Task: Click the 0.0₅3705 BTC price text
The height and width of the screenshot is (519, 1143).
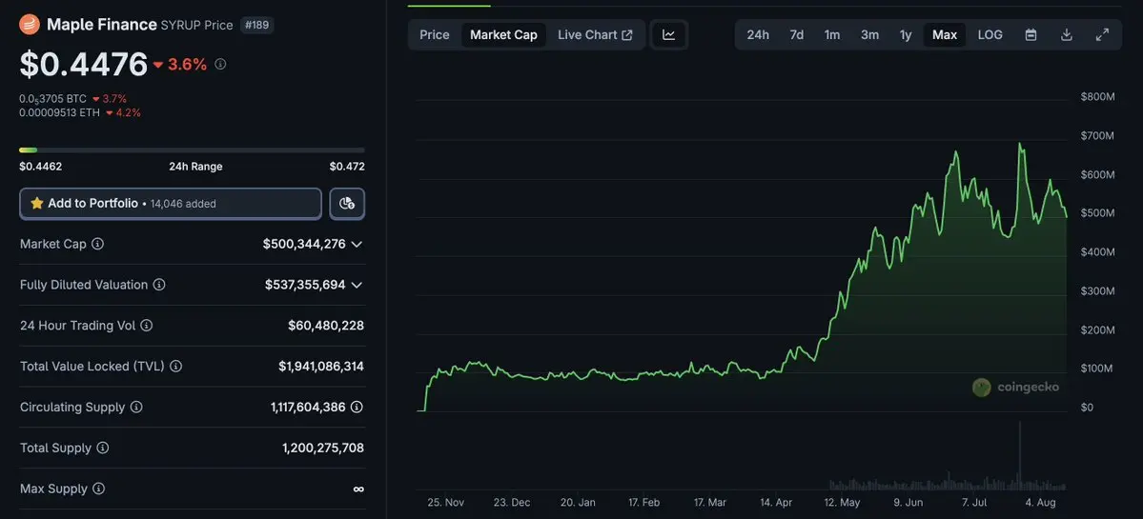Action: click(53, 98)
